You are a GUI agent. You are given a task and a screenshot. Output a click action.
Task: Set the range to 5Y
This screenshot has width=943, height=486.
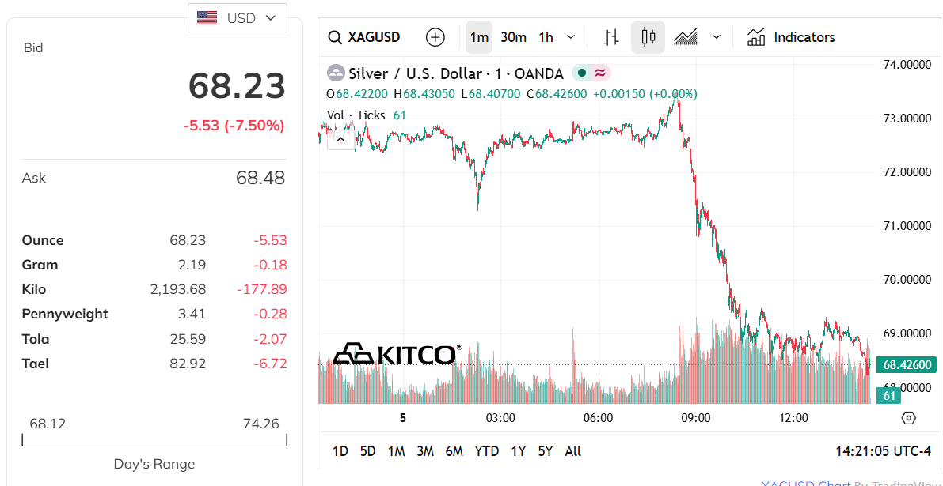click(546, 451)
